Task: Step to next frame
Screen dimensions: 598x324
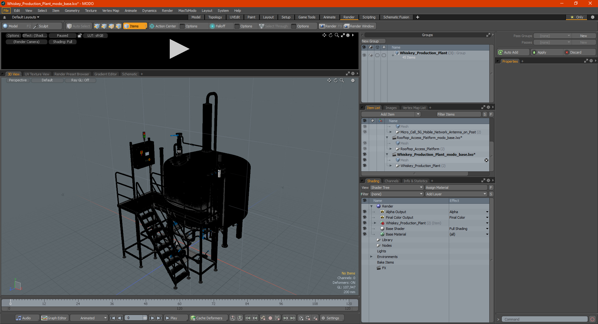Action: (x=152, y=318)
